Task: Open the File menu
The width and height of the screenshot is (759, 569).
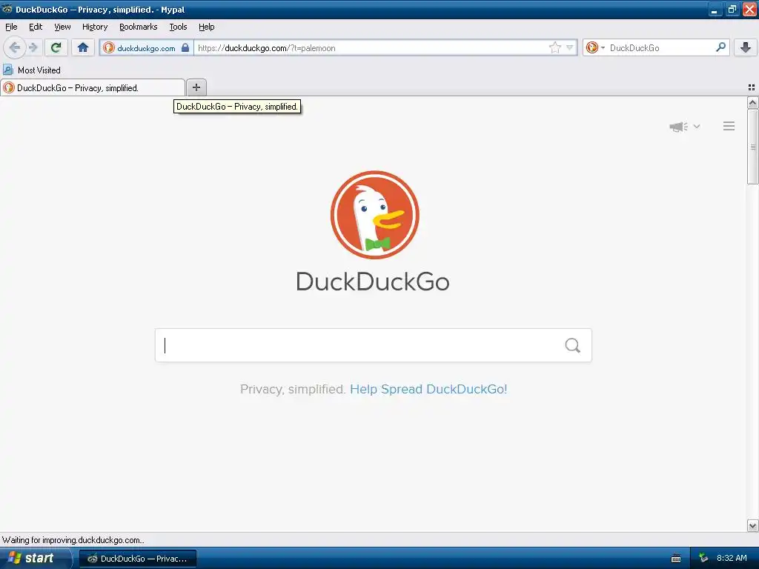Action: click(x=11, y=27)
